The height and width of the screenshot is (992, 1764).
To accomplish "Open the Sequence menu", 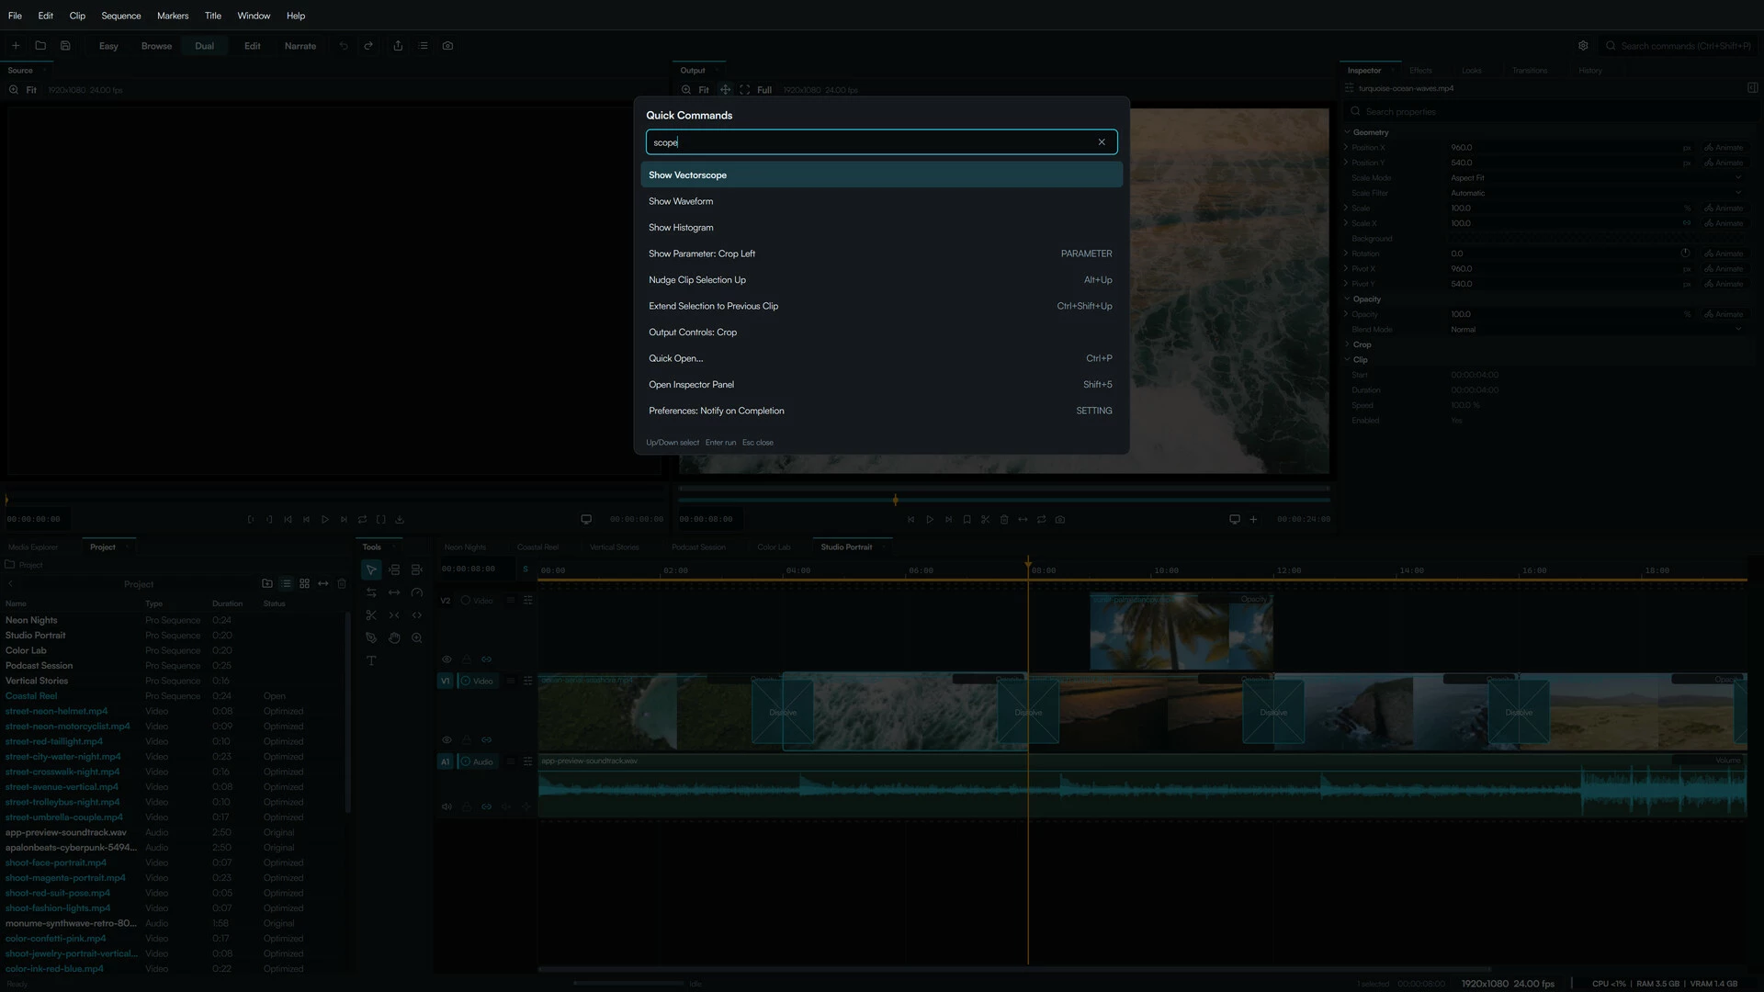I will (121, 16).
